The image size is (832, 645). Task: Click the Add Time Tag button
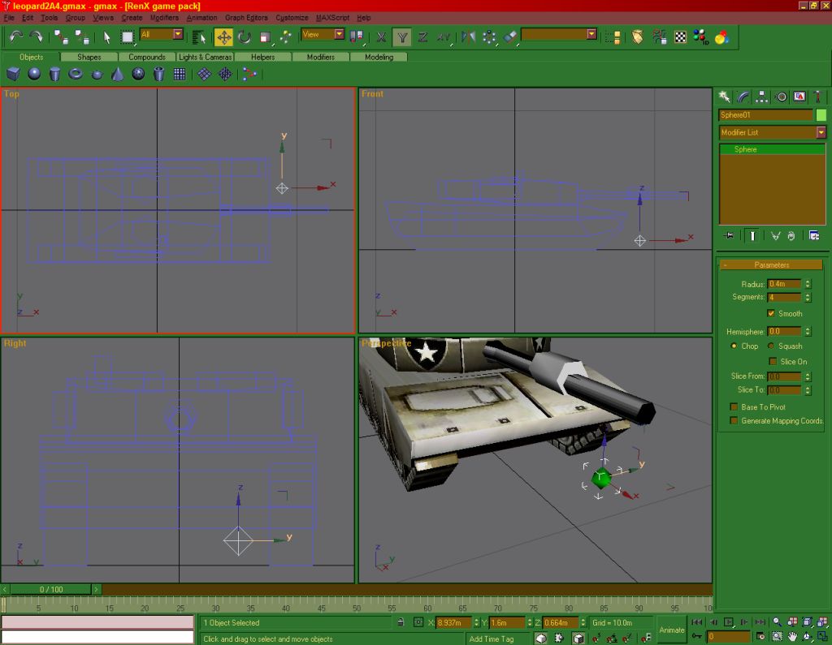point(492,639)
